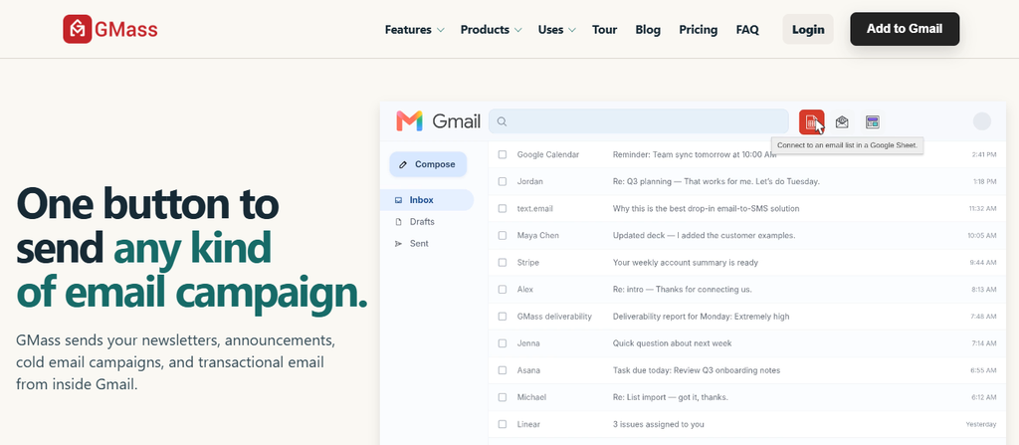Click the Add to Gmail button

905,29
